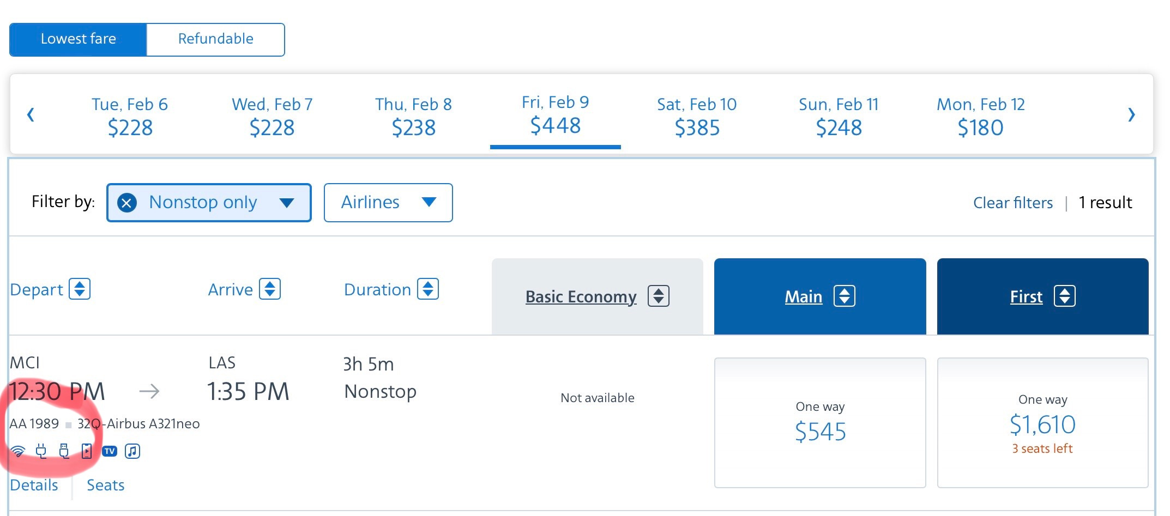The height and width of the screenshot is (516, 1170).
Task: Go to previous week of dates
Action: [x=31, y=114]
